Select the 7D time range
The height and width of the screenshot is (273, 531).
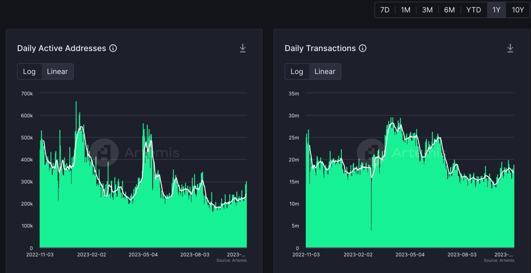click(385, 10)
